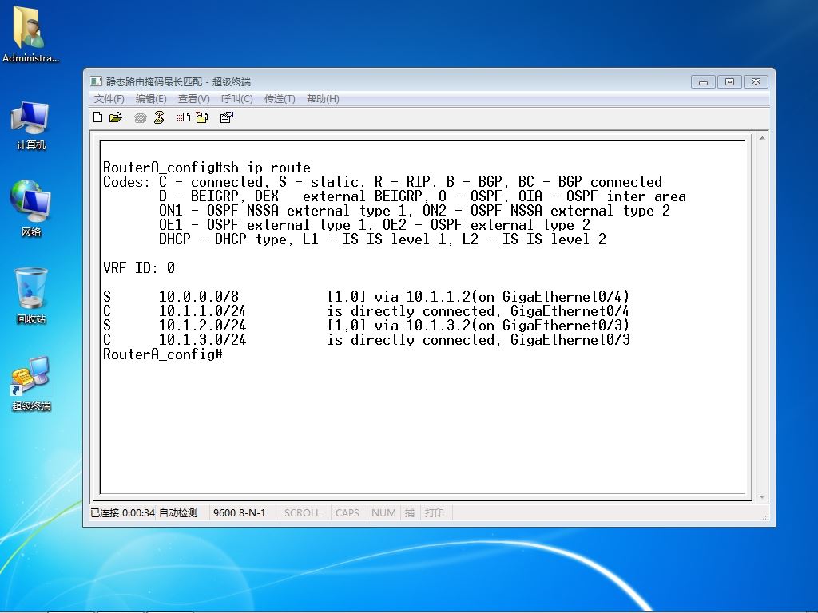Click the Disconnect toolbar icon

tap(159, 117)
